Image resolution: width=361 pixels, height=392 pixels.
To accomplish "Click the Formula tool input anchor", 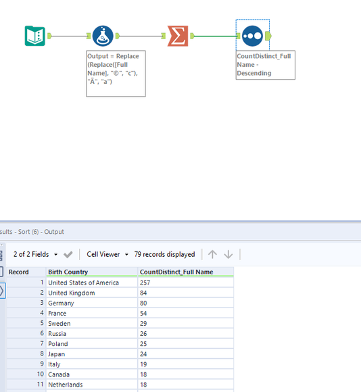I will (x=89, y=36).
